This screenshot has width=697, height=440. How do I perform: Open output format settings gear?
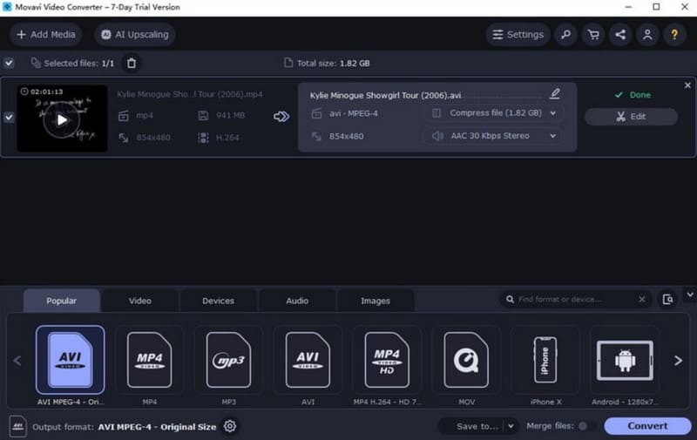[230, 426]
